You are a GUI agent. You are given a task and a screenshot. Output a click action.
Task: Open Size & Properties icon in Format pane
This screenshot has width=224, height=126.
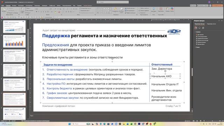point(203,28)
